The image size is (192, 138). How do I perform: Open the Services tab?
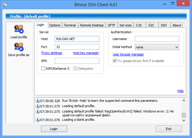point(125,25)
